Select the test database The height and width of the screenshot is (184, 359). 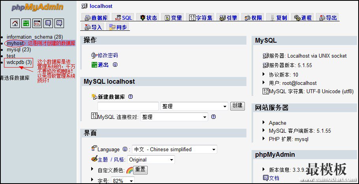click(x=11, y=56)
